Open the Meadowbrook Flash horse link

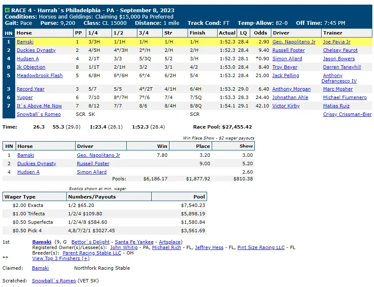coord(40,75)
